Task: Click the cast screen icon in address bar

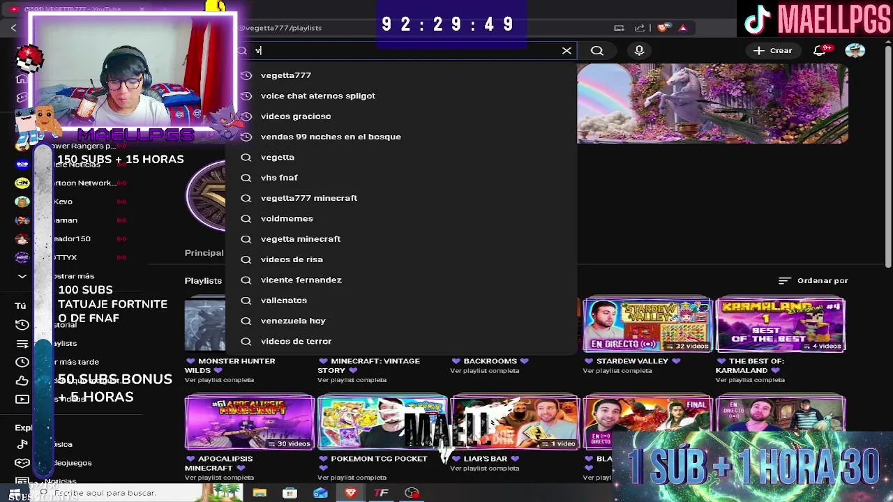Action: coord(619,28)
